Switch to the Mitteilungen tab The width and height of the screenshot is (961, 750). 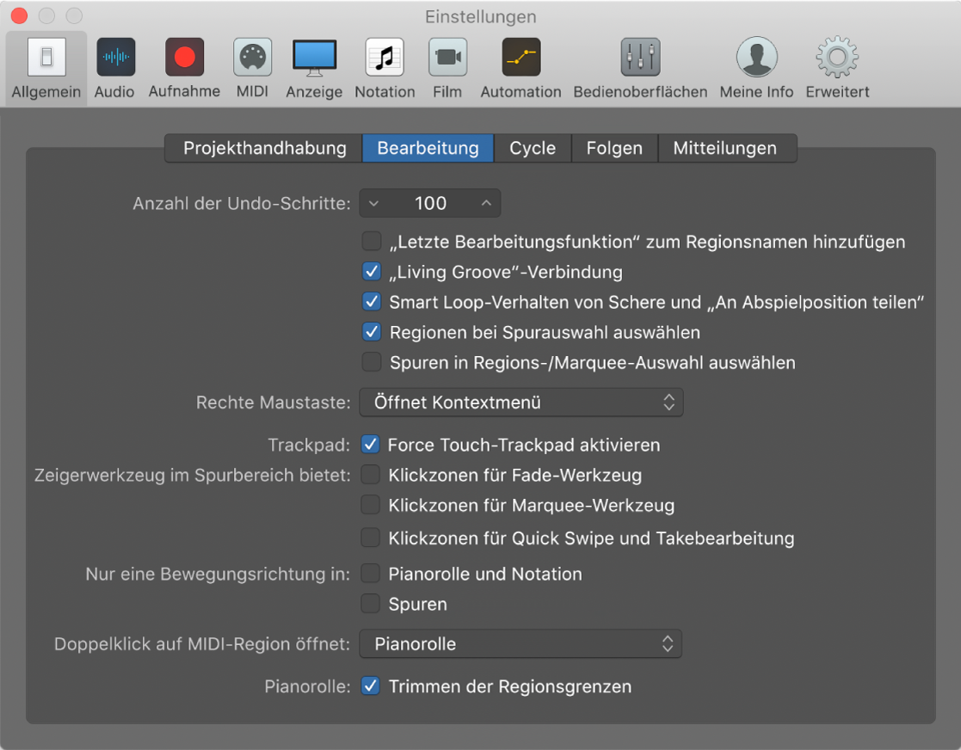click(x=725, y=148)
